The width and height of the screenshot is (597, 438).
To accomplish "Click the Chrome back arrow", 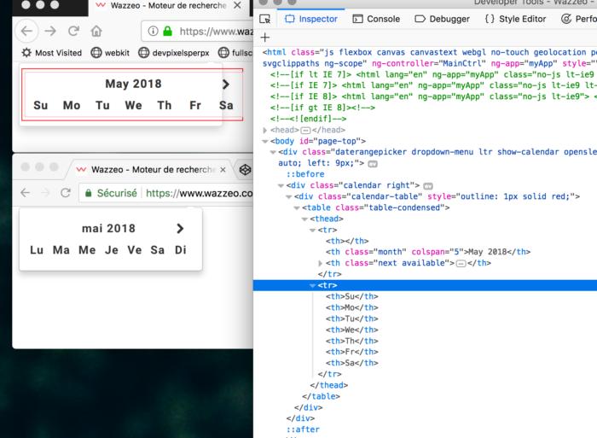I will click(25, 192).
